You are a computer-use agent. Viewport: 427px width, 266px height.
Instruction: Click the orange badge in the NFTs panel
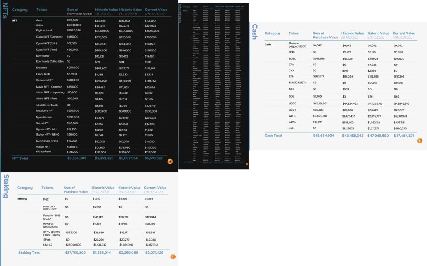tap(170, 161)
